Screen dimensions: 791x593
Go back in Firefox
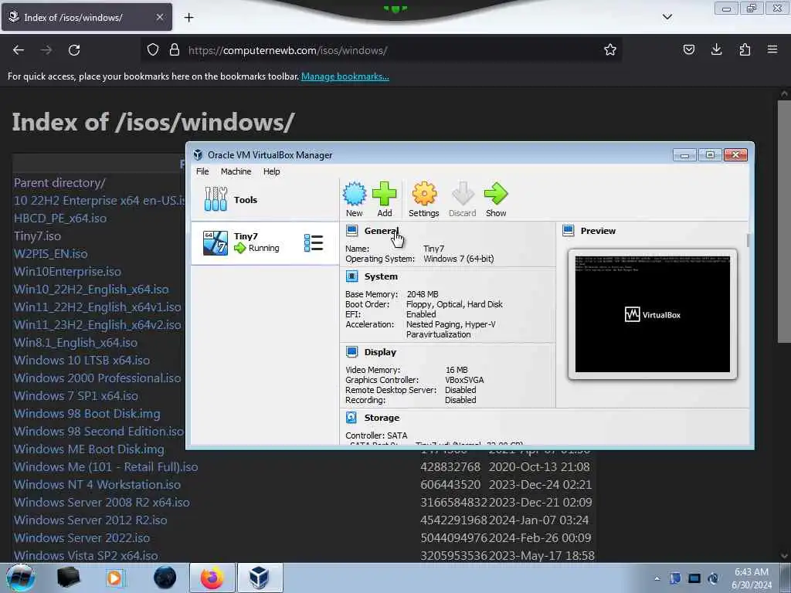pyautogui.click(x=19, y=50)
